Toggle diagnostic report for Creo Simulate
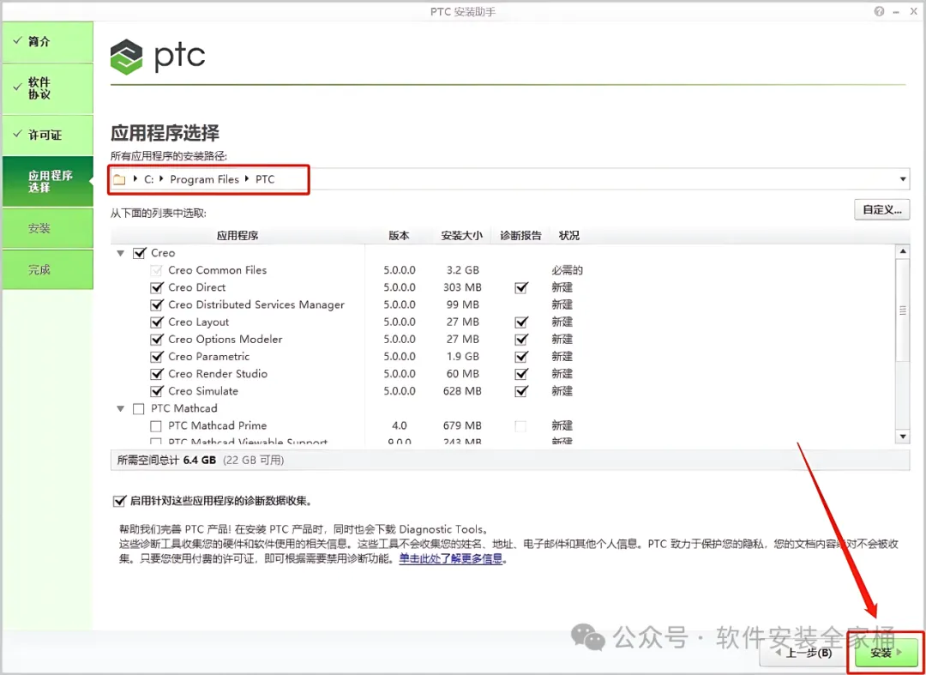This screenshot has height=675, width=926. [x=521, y=392]
